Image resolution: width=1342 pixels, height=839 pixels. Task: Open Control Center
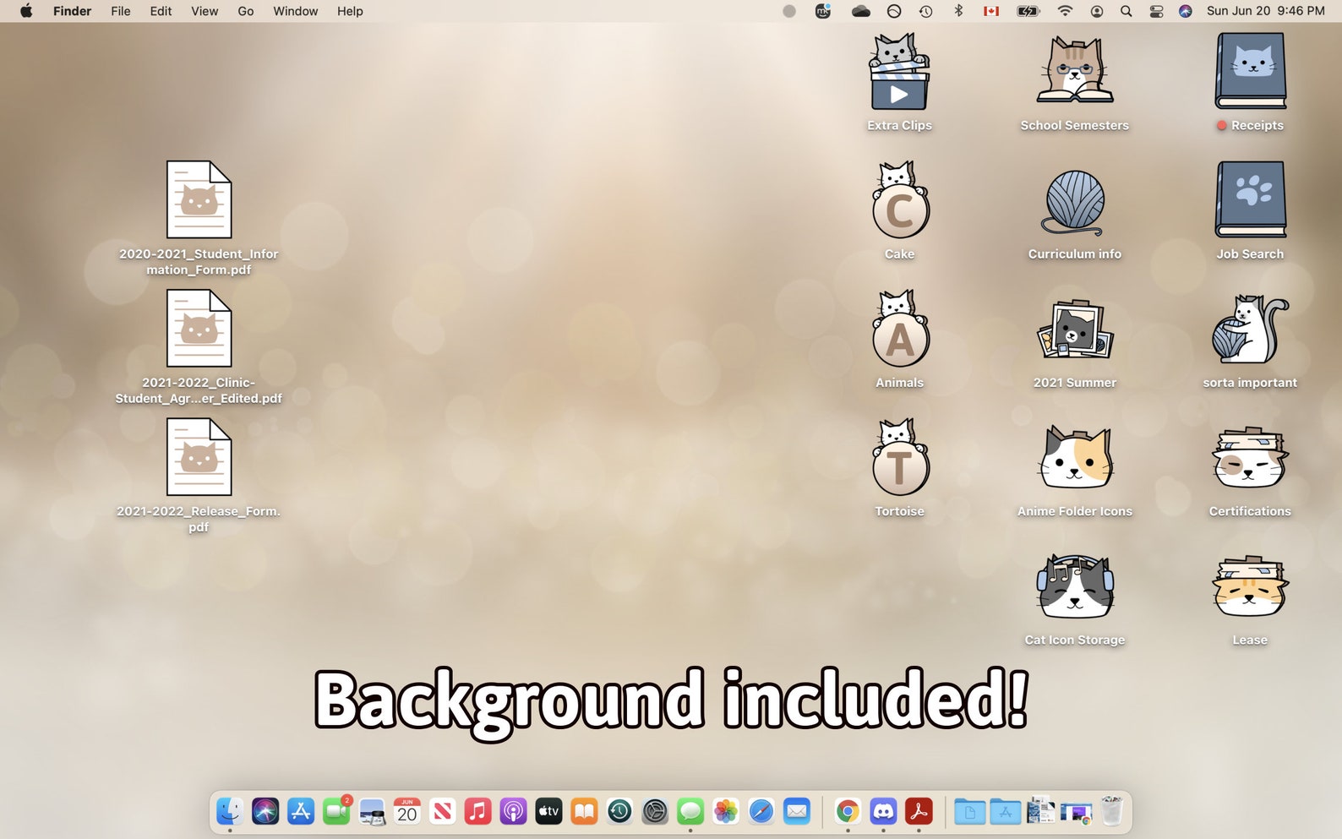click(x=1157, y=11)
